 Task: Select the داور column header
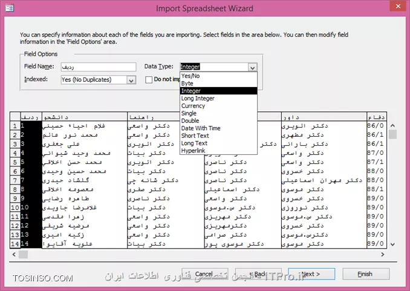pyautogui.click(x=324, y=117)
